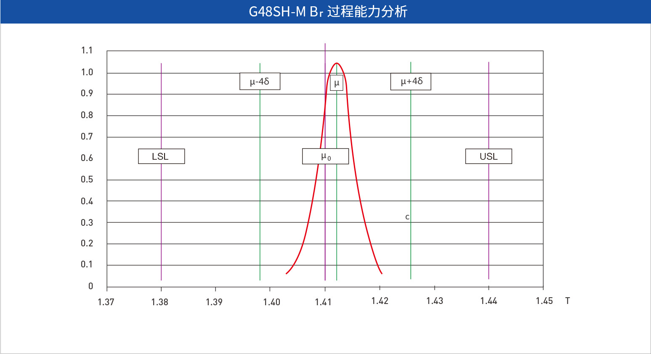Click the 1.42 x-axis tick label
The width and height of the screenshot is (651, 354).
tap(380, 301)
